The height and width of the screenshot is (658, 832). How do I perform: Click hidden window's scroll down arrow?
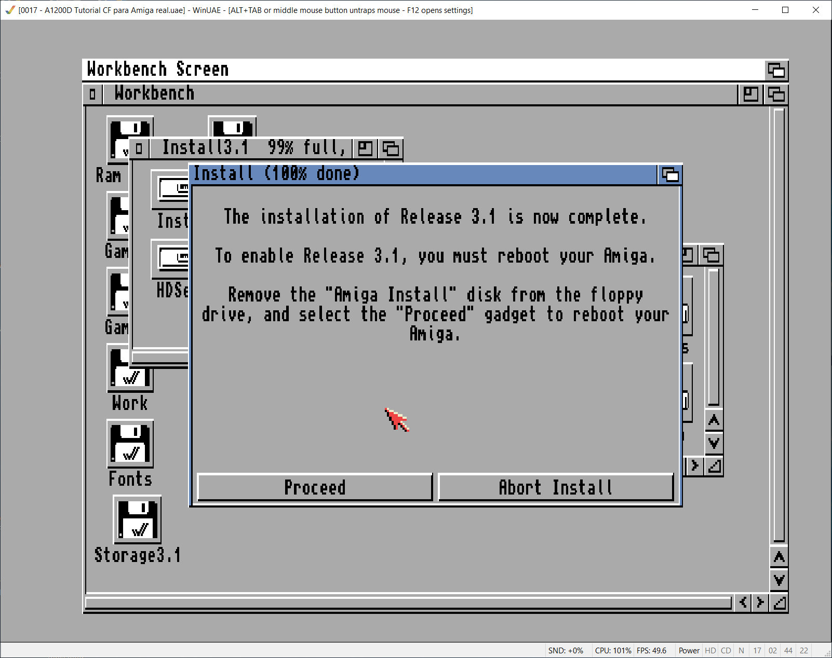(x=714, y=443)
